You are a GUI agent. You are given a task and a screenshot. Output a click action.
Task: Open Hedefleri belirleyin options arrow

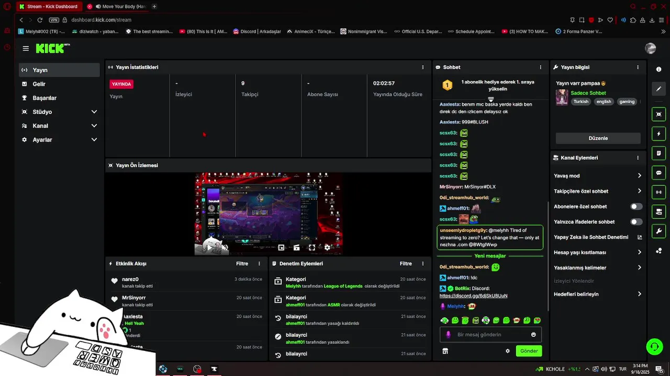click(640, 294)
